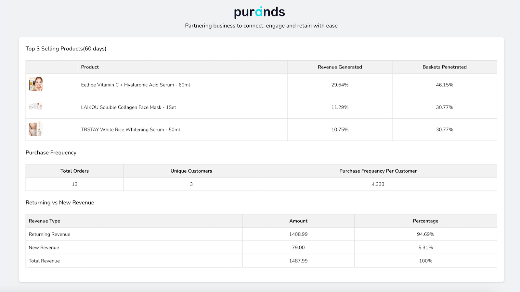
Task: Click TRSTAY's 30.77% baskets penetrated value
Action: pos(445,129)
